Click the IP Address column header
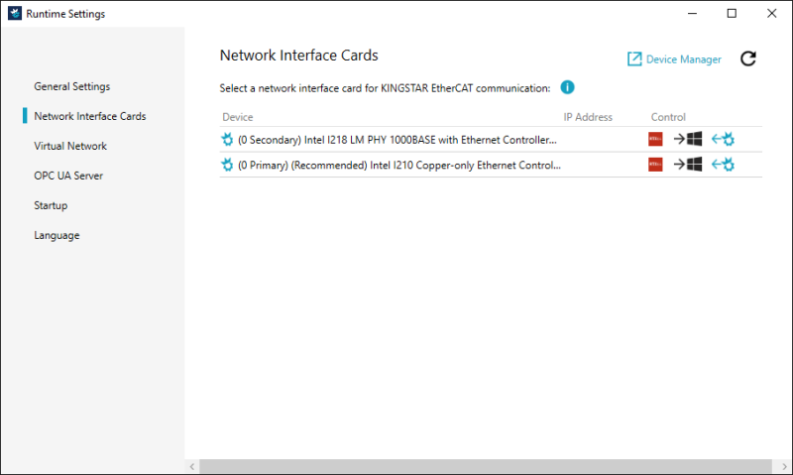The width and height of the screenshot is (793, 475). pyautogui.click(x=588, y=117)
